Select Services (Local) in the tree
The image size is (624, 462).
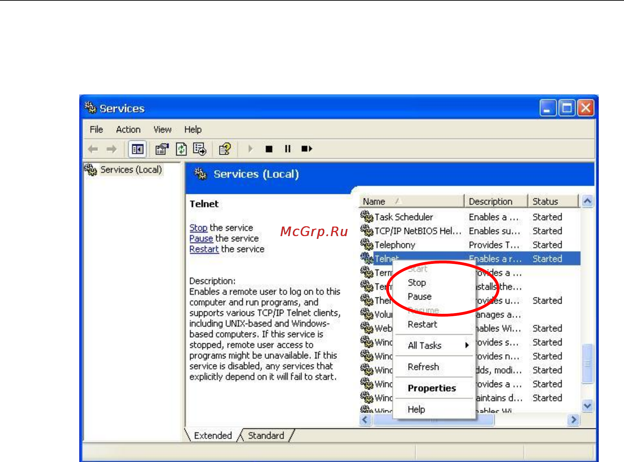(131, 169)
